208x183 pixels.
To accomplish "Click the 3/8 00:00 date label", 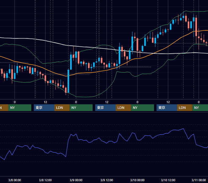I will point(15,180).
